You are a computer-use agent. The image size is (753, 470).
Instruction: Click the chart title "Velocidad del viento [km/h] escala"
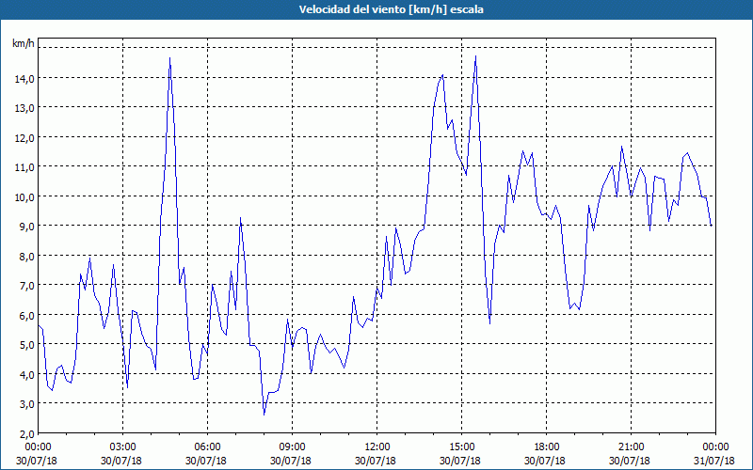[x=391, y=9]
